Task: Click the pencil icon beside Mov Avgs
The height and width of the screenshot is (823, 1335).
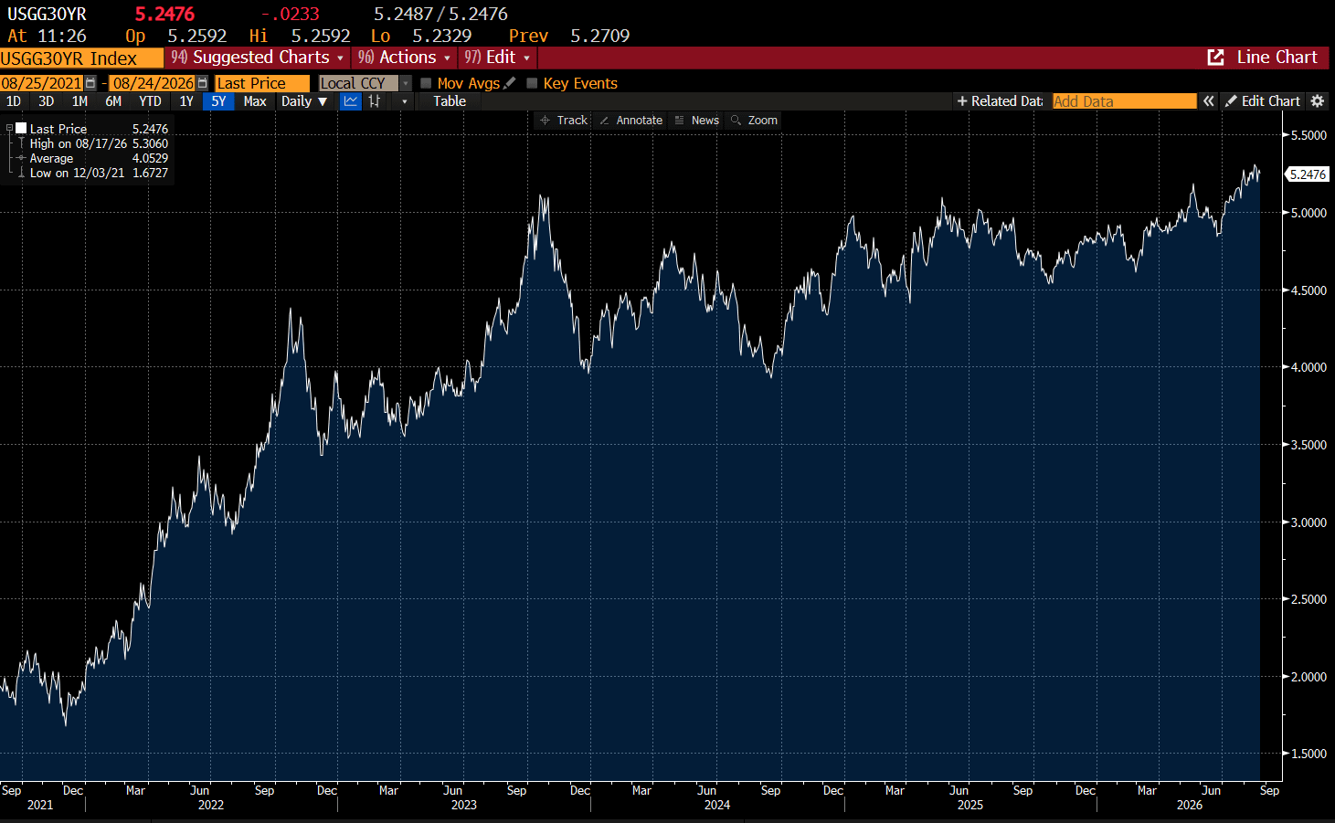Action: tap(510, 83)
